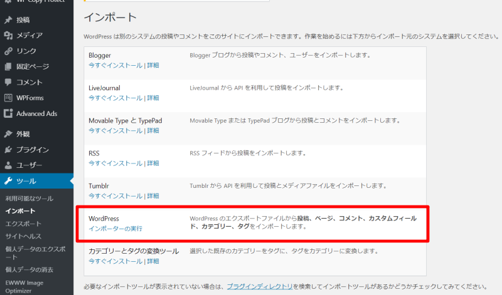
Task: Open エクスポート submenu item
Action: pyautogui.click(x=23, y=224)
